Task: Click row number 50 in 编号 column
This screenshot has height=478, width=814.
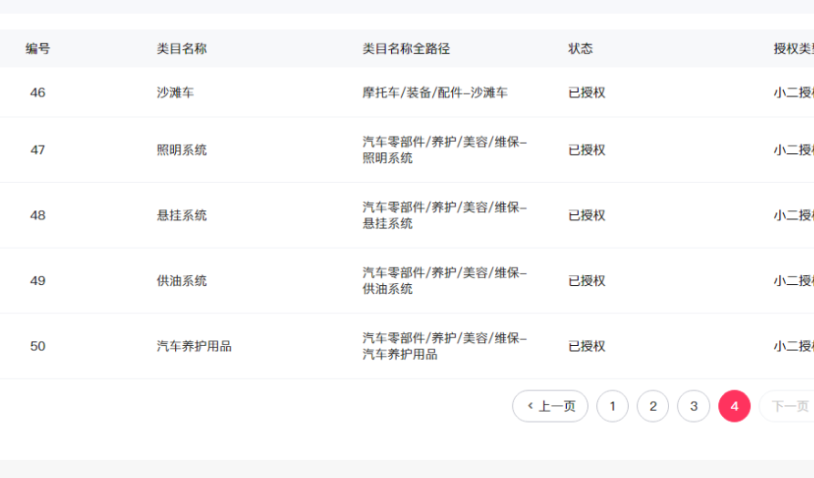Action: 37,347
